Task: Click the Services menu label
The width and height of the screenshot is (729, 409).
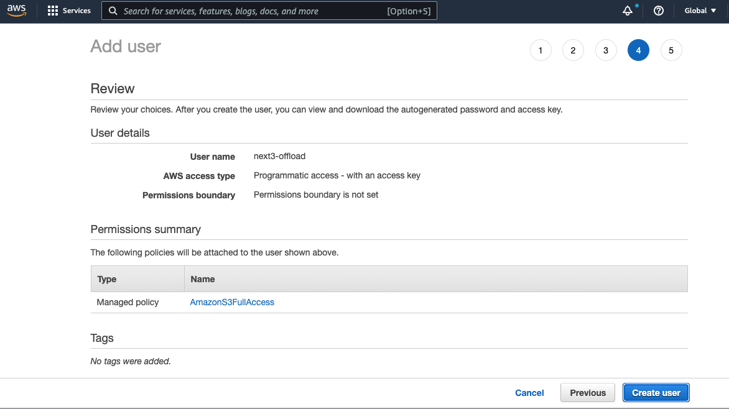Action: [76, 11]
